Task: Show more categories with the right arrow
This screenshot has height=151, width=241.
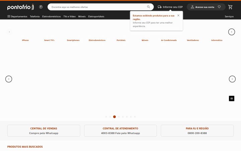Action: pyautogui.click(x=232, y=32)
